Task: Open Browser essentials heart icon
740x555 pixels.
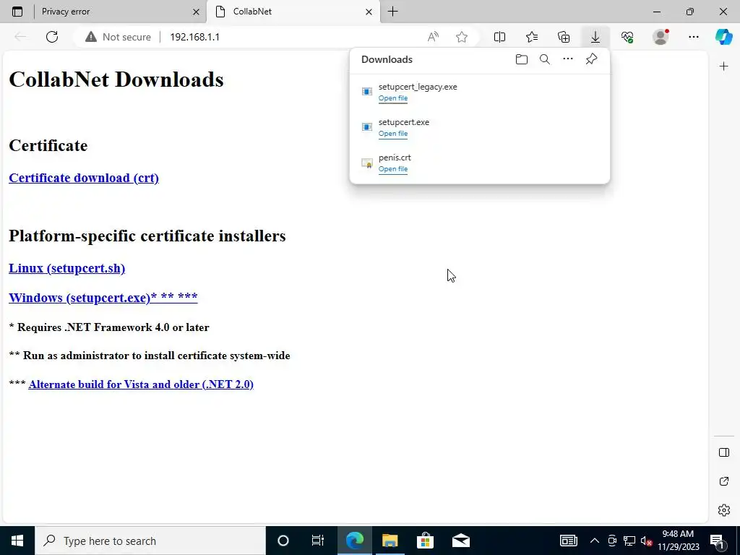Action: pos(627,37)
